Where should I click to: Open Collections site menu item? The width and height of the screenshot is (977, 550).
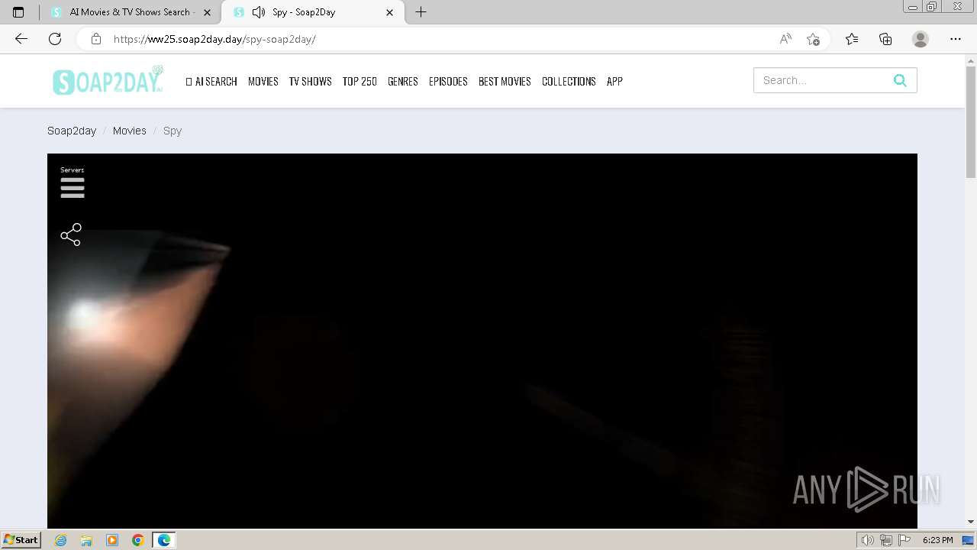(x=569, y=81)
